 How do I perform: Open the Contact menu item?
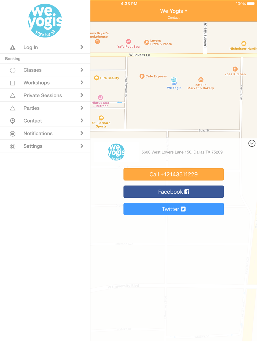point(45,121)
